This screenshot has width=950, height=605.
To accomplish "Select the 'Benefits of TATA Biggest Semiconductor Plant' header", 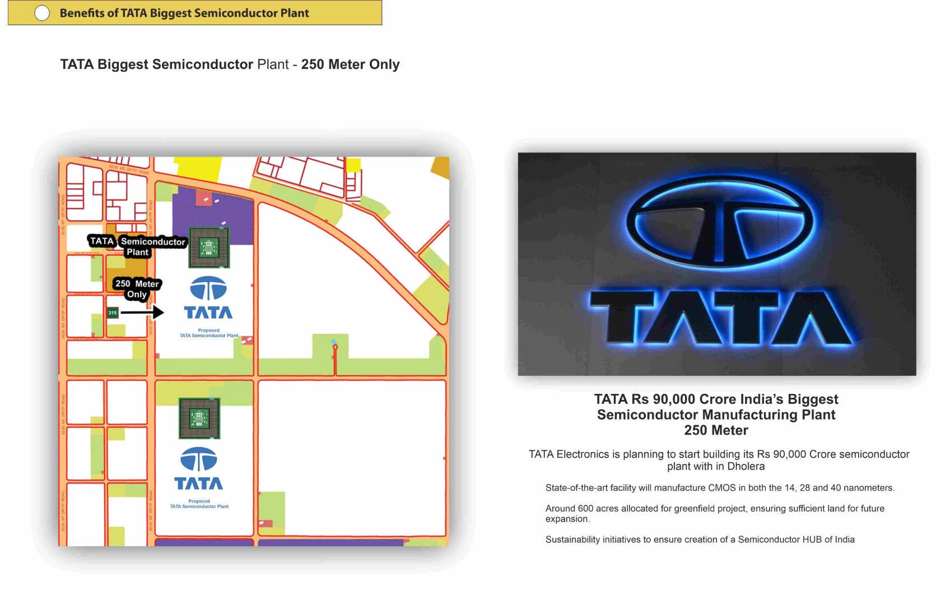I will tap(184, 13).
